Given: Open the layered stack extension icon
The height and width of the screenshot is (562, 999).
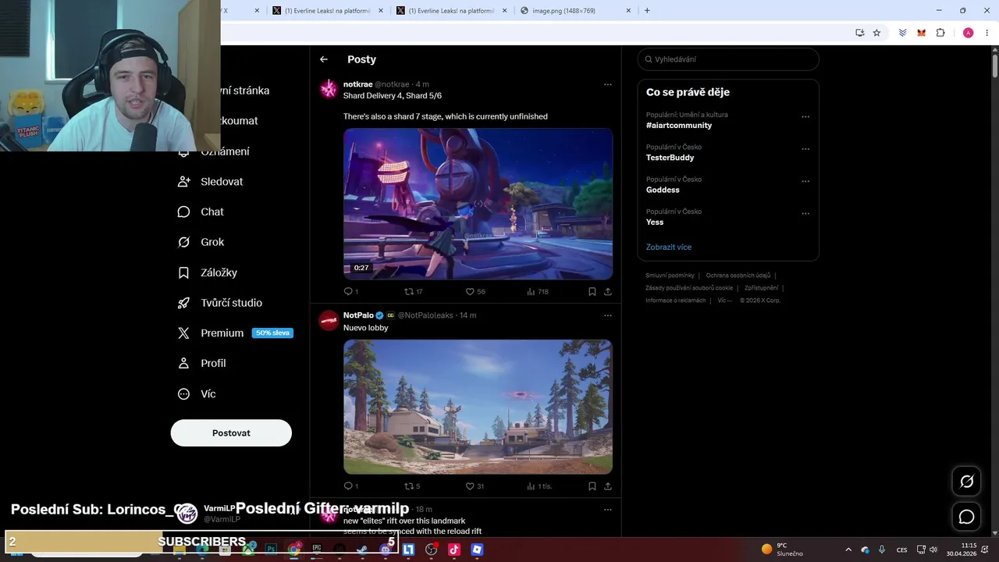Looking at the screenshot, I should click(x=902, y=33).
